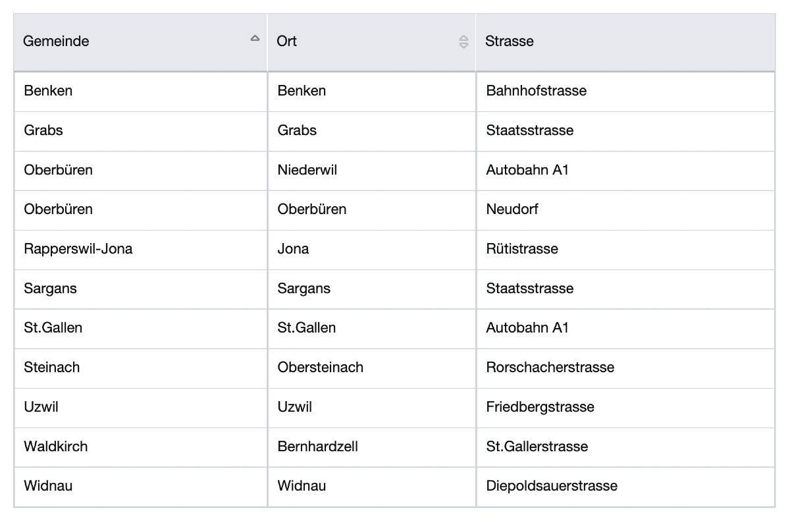Sort table by Gemeinde column header

point(56,41)
